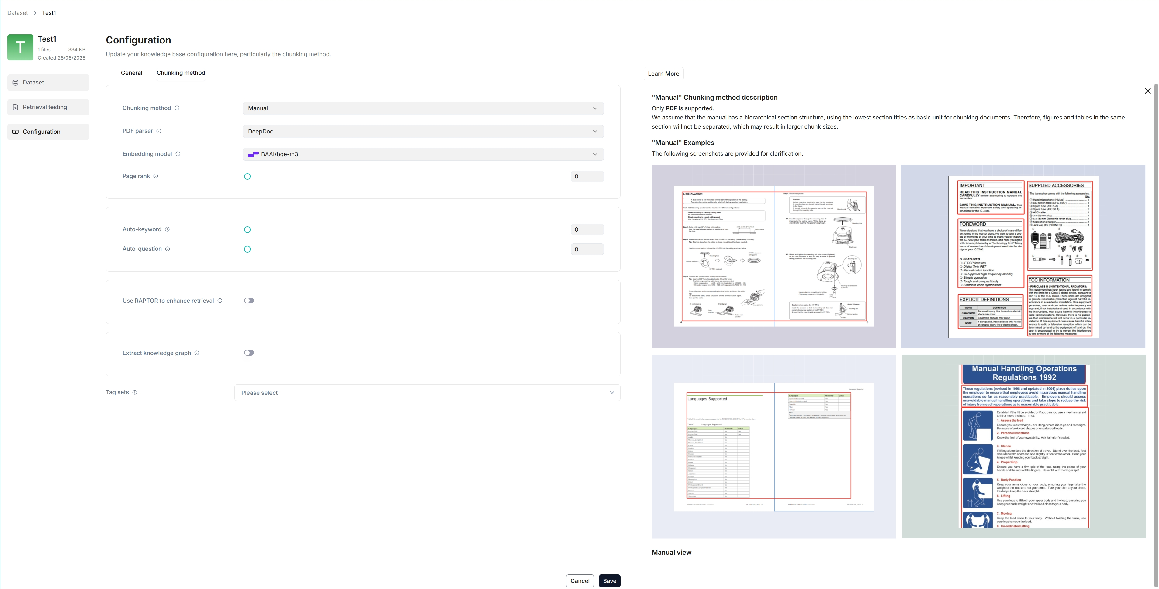Viewport: 1159px width, 589px height.
Task: Click help icon next to Extract knowledge graph
Action: (x=197, y=353)
